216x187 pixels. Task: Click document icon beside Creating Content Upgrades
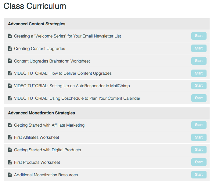coord(10,49)
